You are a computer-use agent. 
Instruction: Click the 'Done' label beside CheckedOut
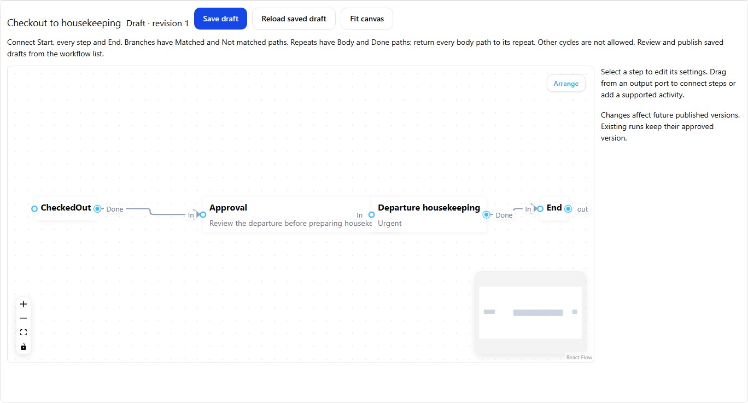point(115,209)
